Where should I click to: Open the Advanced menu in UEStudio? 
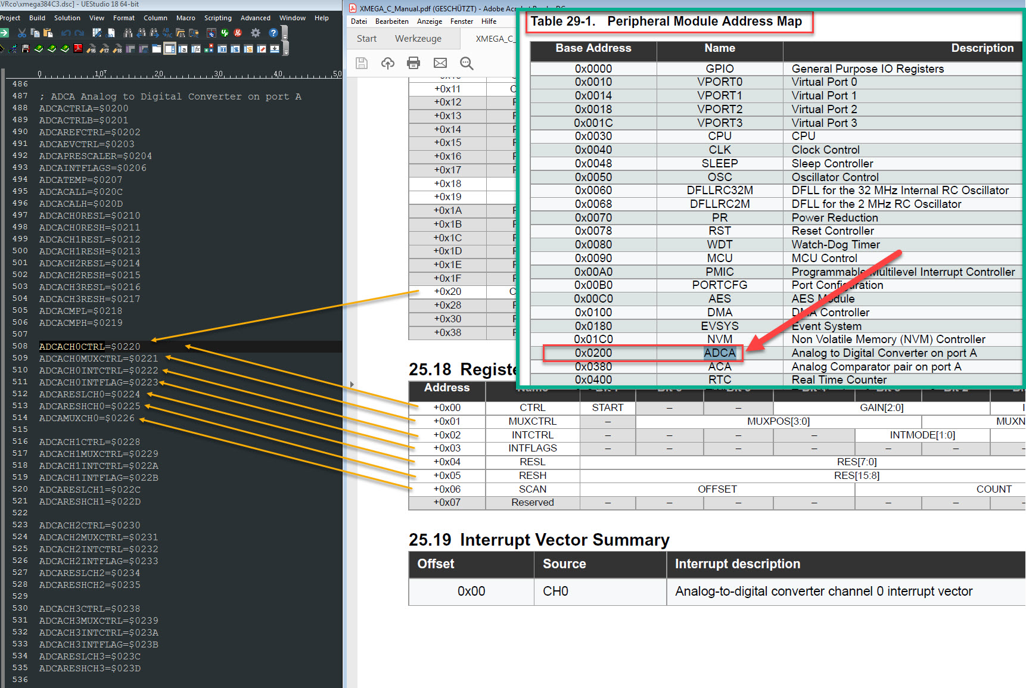[256, 18]
